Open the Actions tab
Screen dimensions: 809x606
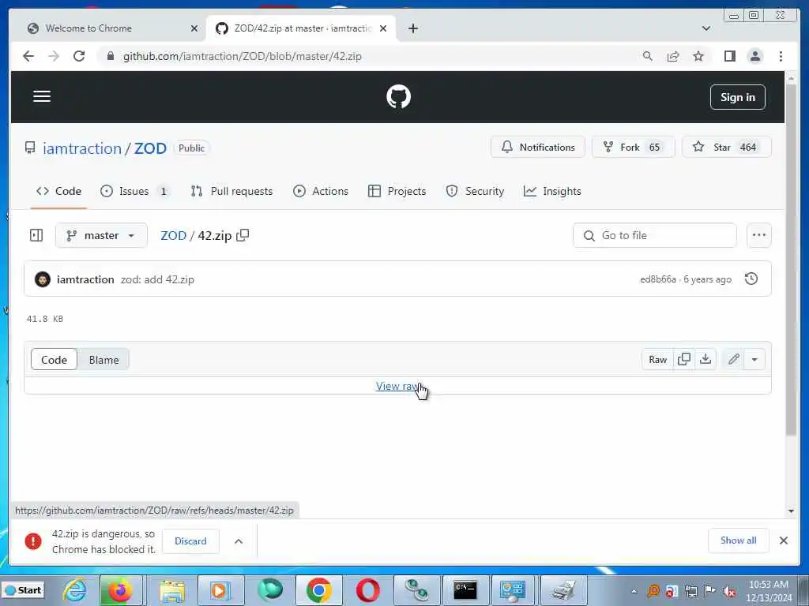(x=321, y=191)
